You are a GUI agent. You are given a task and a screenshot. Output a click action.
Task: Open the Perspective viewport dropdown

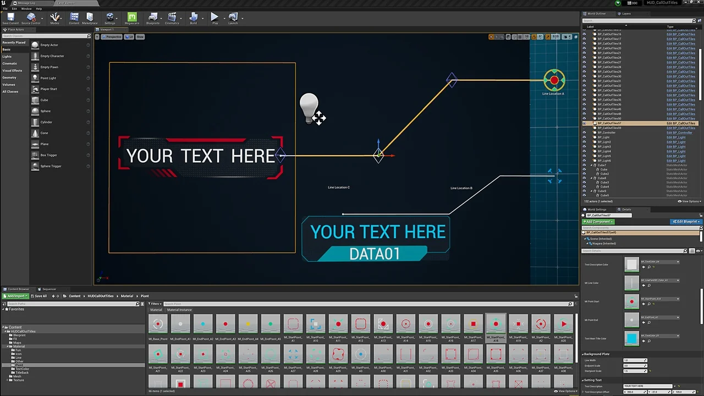click(113, 37)
